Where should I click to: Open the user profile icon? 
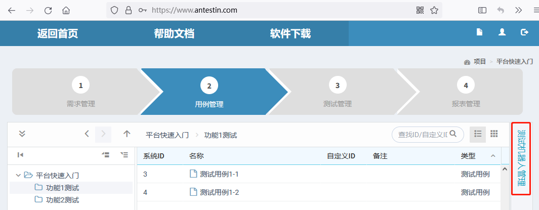pos(502,32)
